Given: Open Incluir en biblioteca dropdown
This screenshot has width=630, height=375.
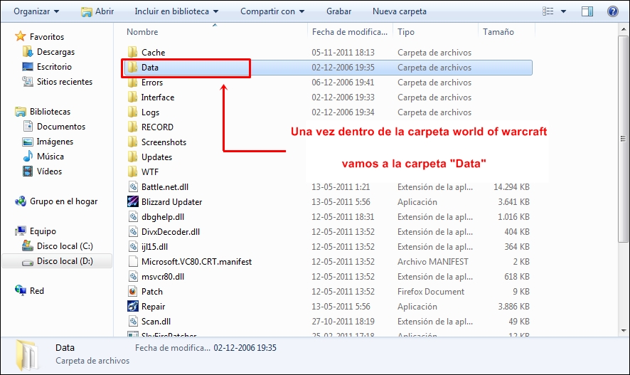Looking at the screenshot, I should point(176,11).
